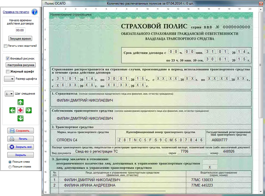Enable the Жирный шрифт checkbox
Image resolution: width=265 pixels, height=196 pixels.
tap(8, 71)
